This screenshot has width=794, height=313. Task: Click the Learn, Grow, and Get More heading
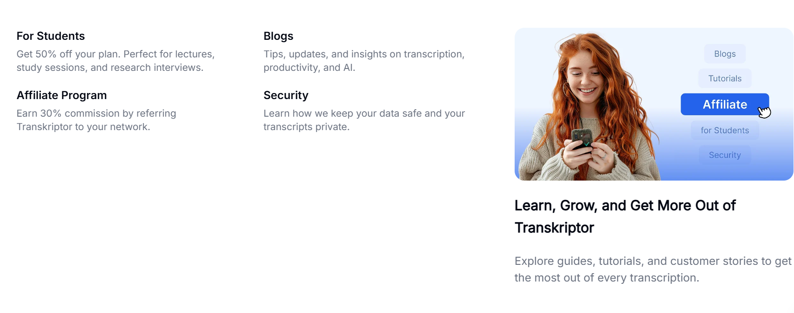point(625,217)
